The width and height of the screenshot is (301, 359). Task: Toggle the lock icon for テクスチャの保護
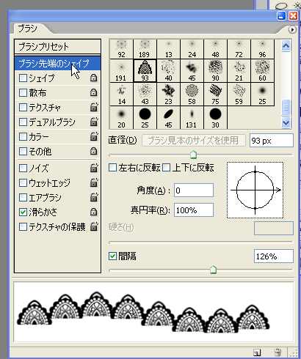point(94,226)
